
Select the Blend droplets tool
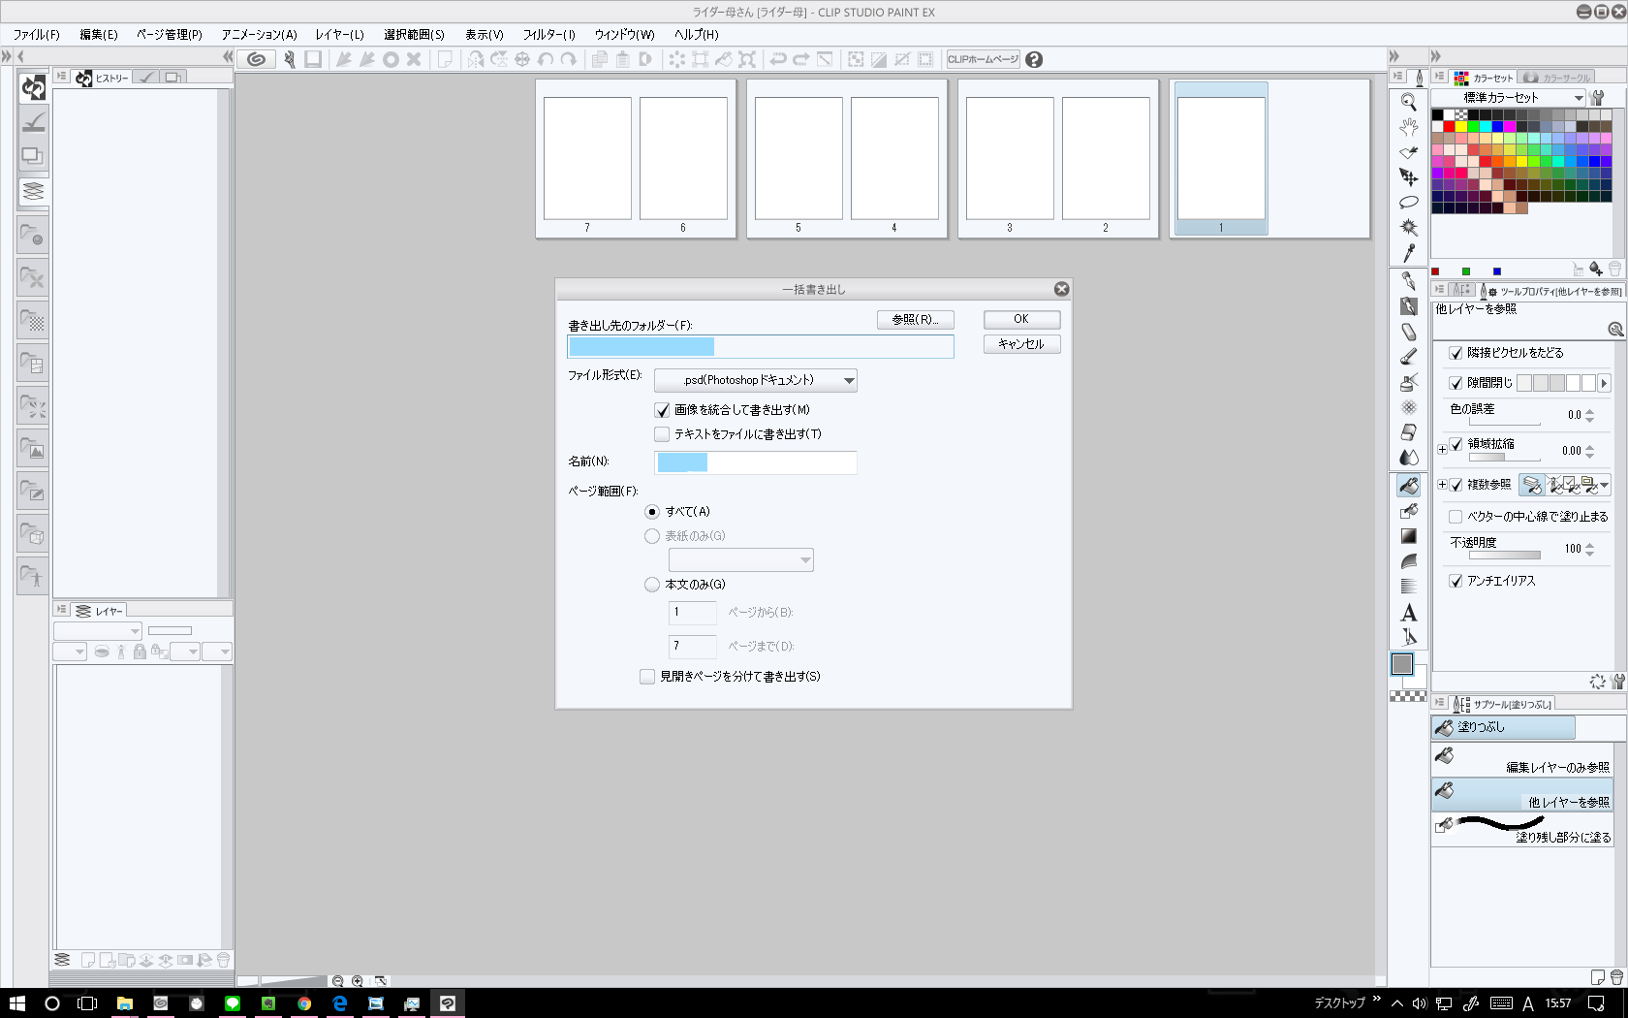click(1409, 458)
